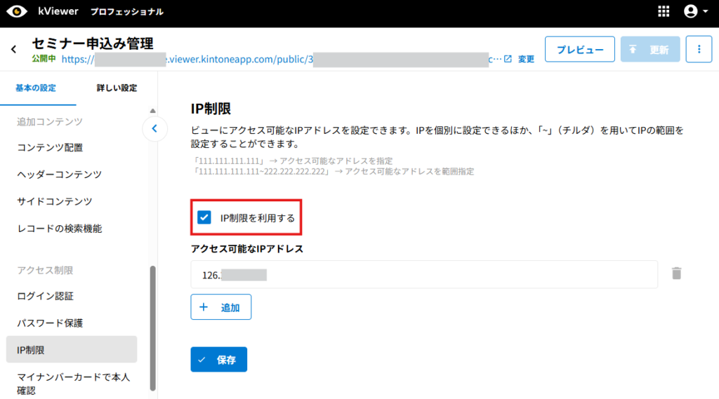Click the kViewer eye logo icon
719x399 pixels.
click(17, 12)
